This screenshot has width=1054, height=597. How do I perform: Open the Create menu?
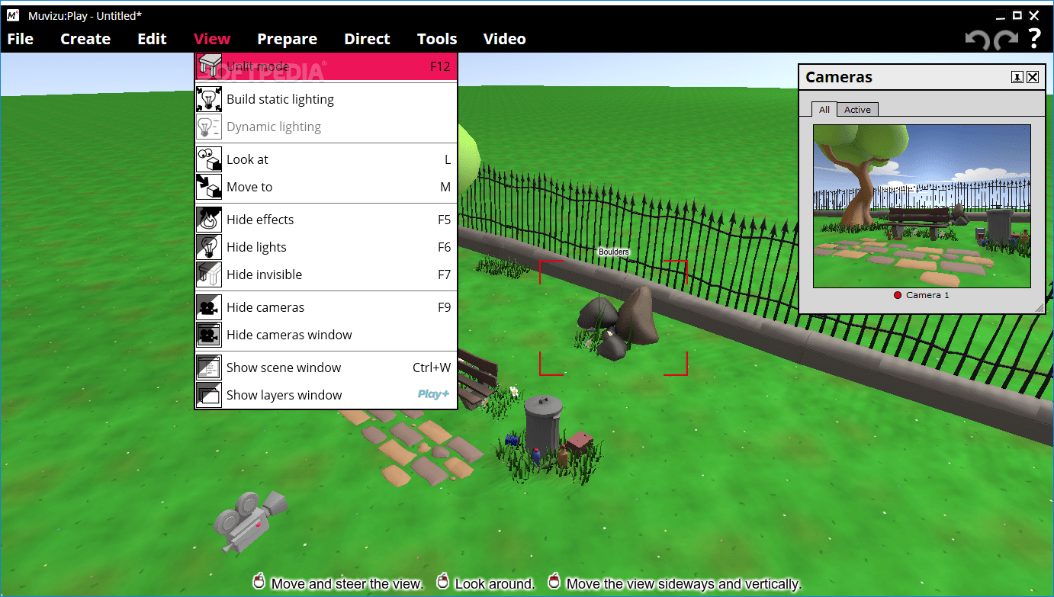coord(85,39)
